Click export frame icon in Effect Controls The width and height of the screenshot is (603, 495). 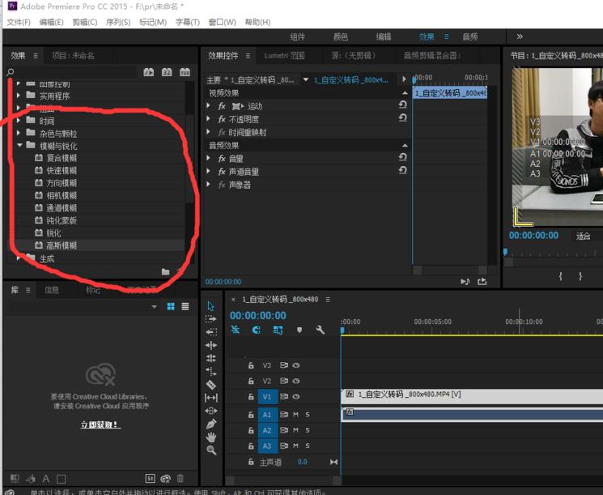pyautogui.click(x=482, y=282)
